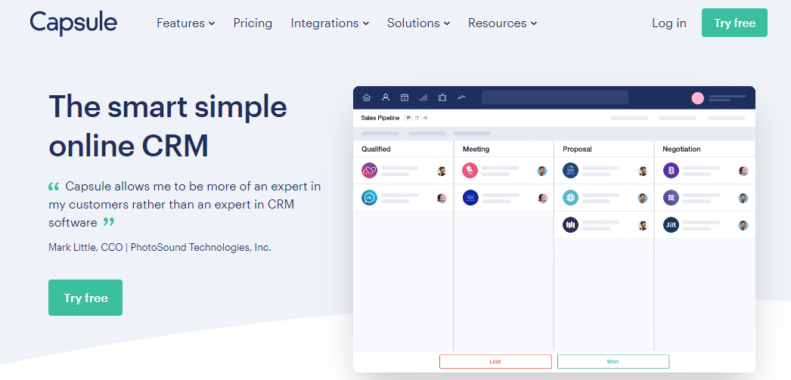Click the pink user avatar in app preview
The image size is (791, 380).
698,98
